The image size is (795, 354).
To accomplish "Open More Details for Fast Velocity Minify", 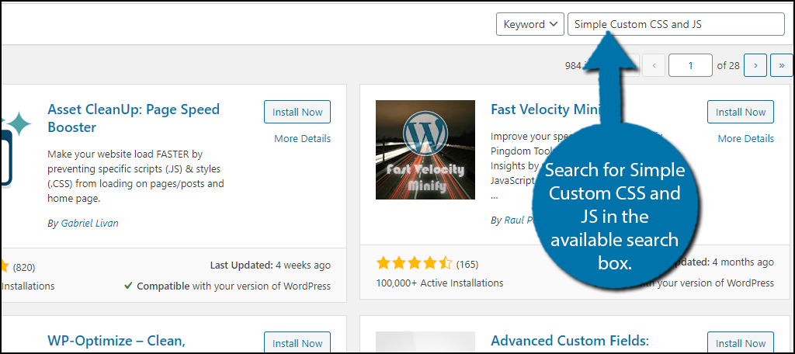I will [746, 138].
